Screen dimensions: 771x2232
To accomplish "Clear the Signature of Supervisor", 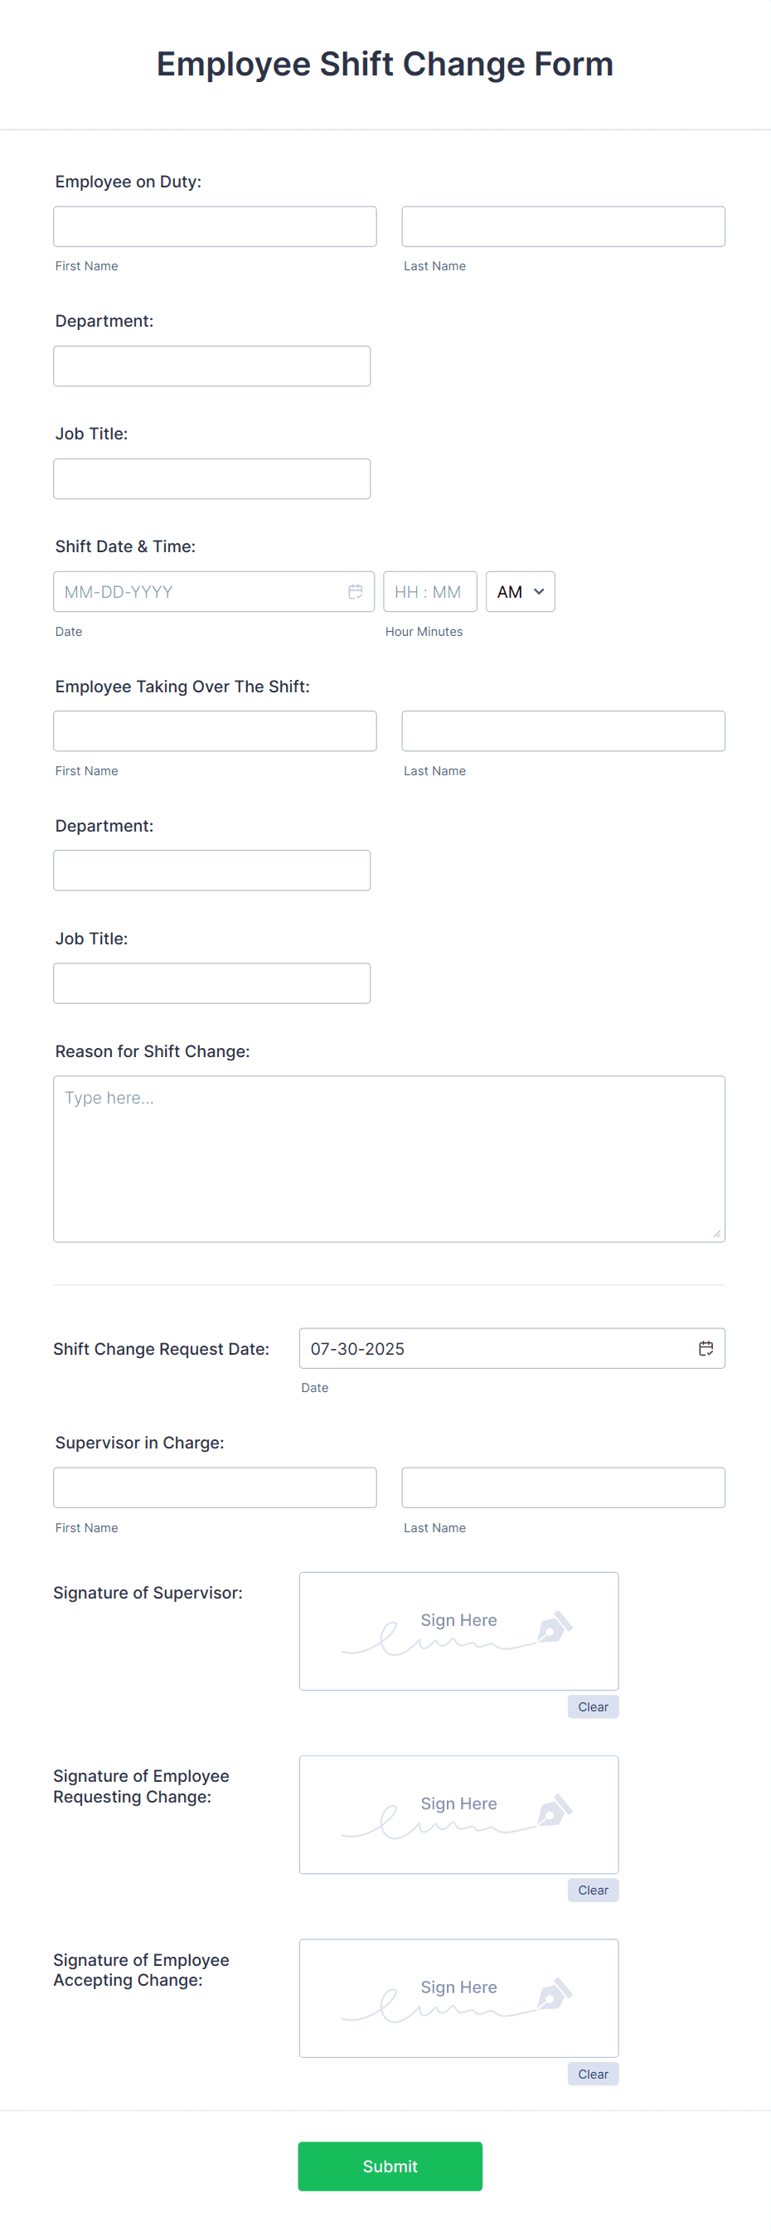I will pyautogui.click(x=593, y=1706).
